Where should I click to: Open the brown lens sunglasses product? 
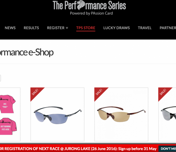[x=121, y=114]
